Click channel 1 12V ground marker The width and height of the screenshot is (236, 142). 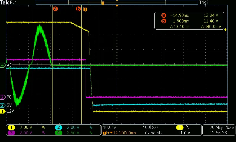pos(2,112)
